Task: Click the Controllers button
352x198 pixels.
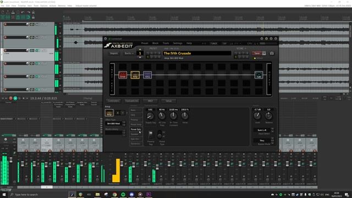Action: (x=113, y=101)
